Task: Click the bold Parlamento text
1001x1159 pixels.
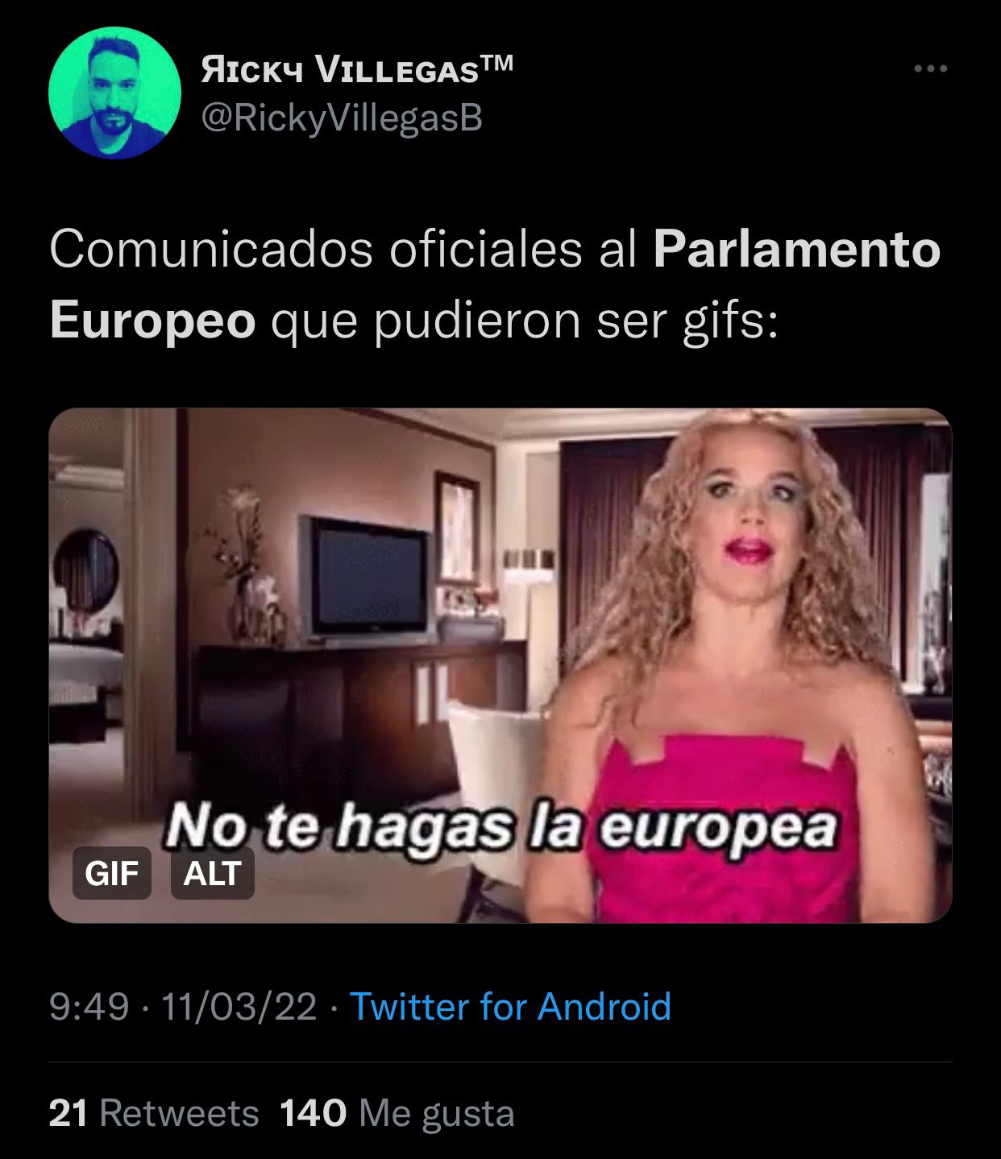Action: (x=796, y=249)
